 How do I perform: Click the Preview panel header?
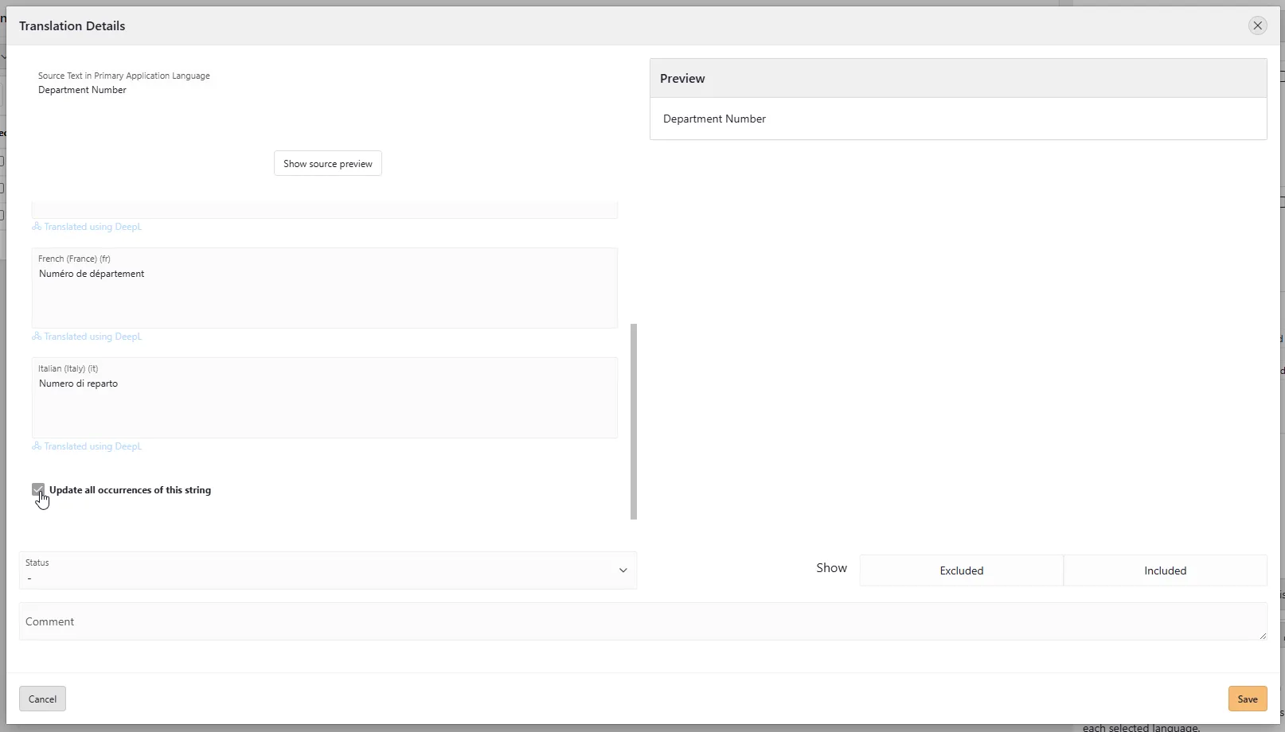(958, 78)
